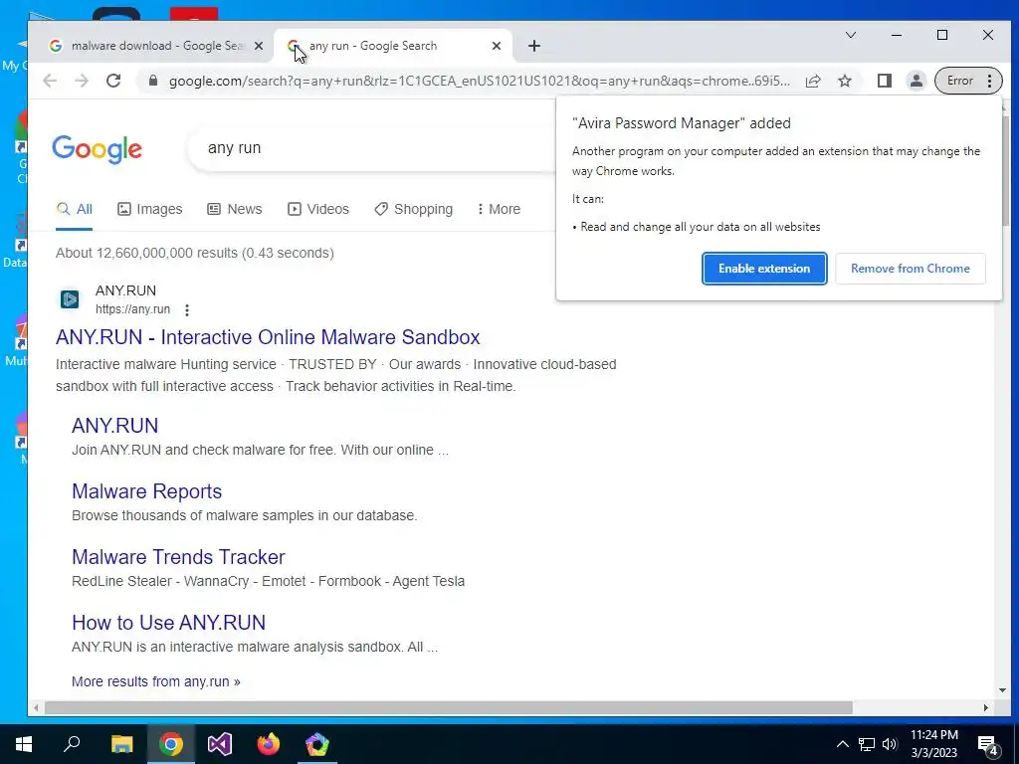This screenshot has height=764, width=1019.
Task: Click the browser back arrow
Action: (50, 81)
